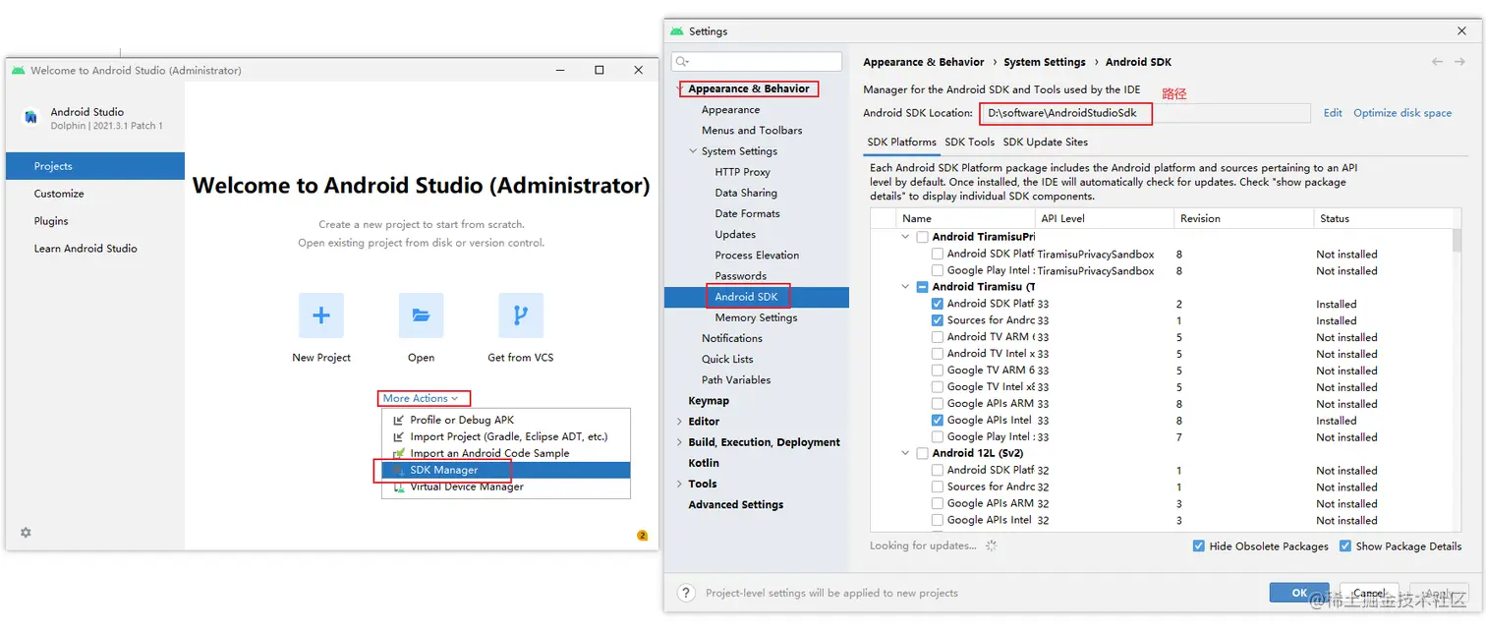The image size is (1486, 629).
Task: Sort by the API Level column header
Action: (x=1105, y=218)
